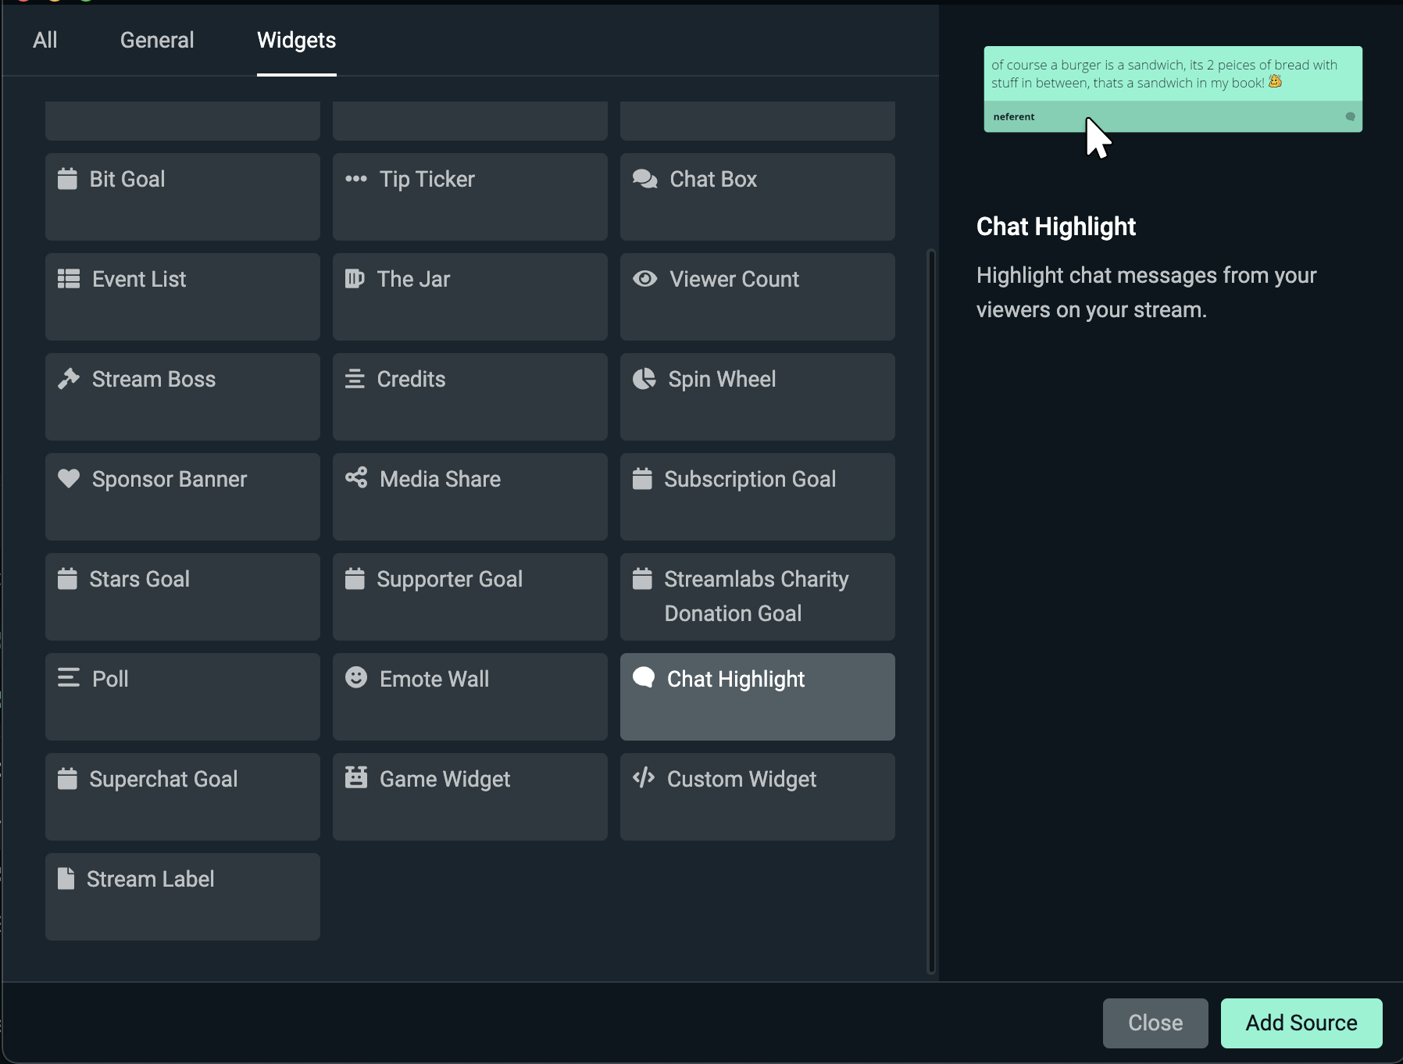This screenshot has width=1403, height=1064.
Task: Choose The Jar widget
Action: pos(469,296)
